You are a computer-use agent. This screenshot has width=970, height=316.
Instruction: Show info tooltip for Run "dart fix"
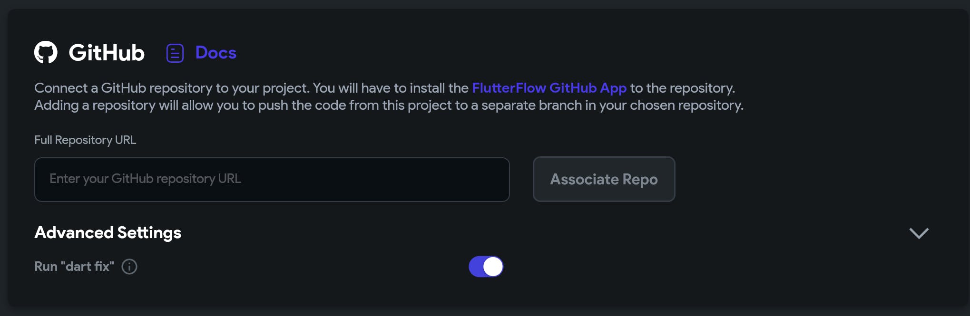pyautogui.click(x=129, y=267)
